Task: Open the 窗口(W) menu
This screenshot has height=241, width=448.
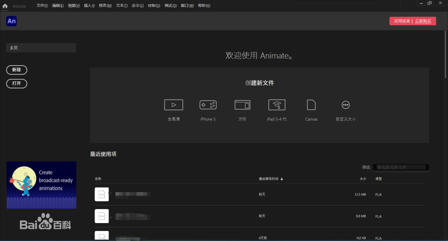Action: [x=187, y=6]
